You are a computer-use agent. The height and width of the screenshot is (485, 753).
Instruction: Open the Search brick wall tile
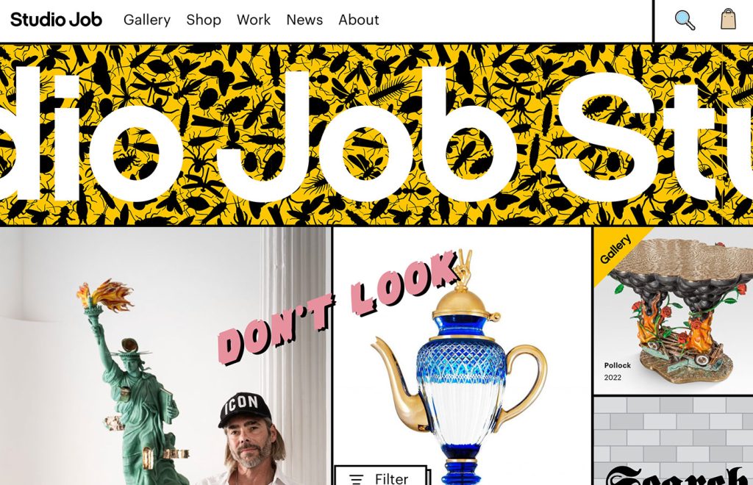(674, 442)
